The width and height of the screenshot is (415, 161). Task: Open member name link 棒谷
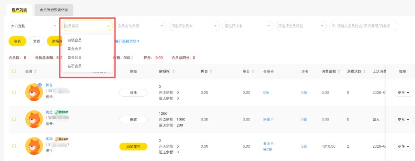click(x=49, y=85)
